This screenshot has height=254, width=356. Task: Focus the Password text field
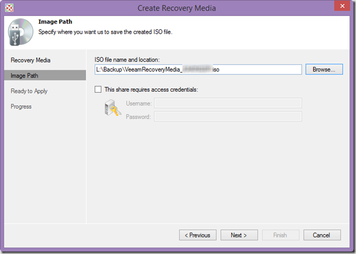pyautogui.click(x=228, y=116)
